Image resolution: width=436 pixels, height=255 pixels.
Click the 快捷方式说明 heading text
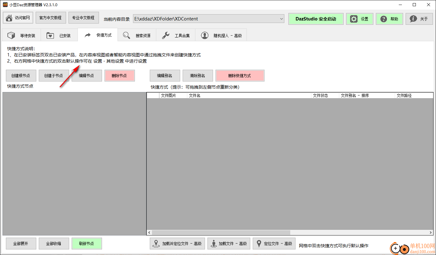21,49
